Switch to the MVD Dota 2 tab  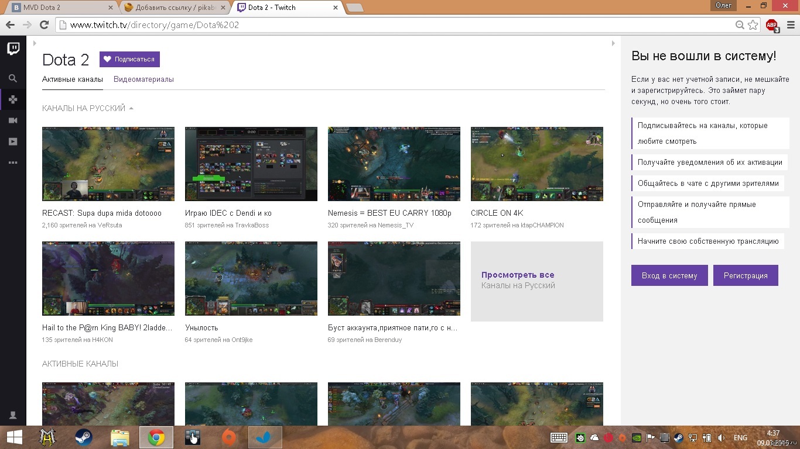coord(60,8)
